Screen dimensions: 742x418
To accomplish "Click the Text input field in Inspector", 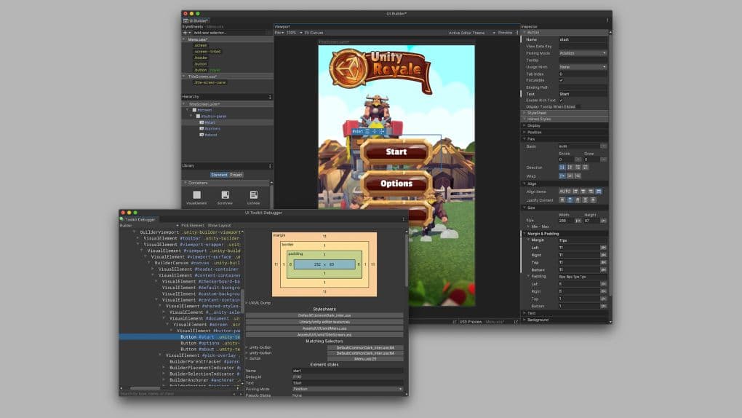I will point(583,94).
